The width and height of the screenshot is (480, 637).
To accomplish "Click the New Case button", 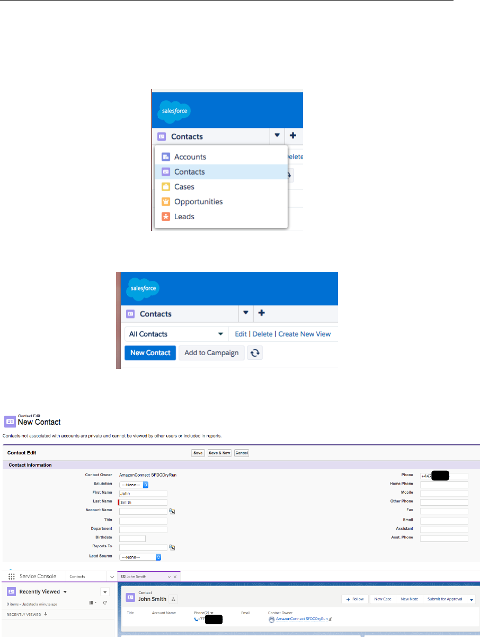I will point(383,599).
